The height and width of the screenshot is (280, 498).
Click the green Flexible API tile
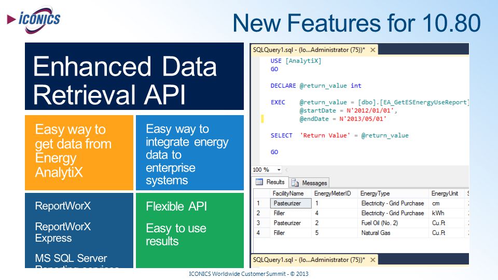(190, 230)
